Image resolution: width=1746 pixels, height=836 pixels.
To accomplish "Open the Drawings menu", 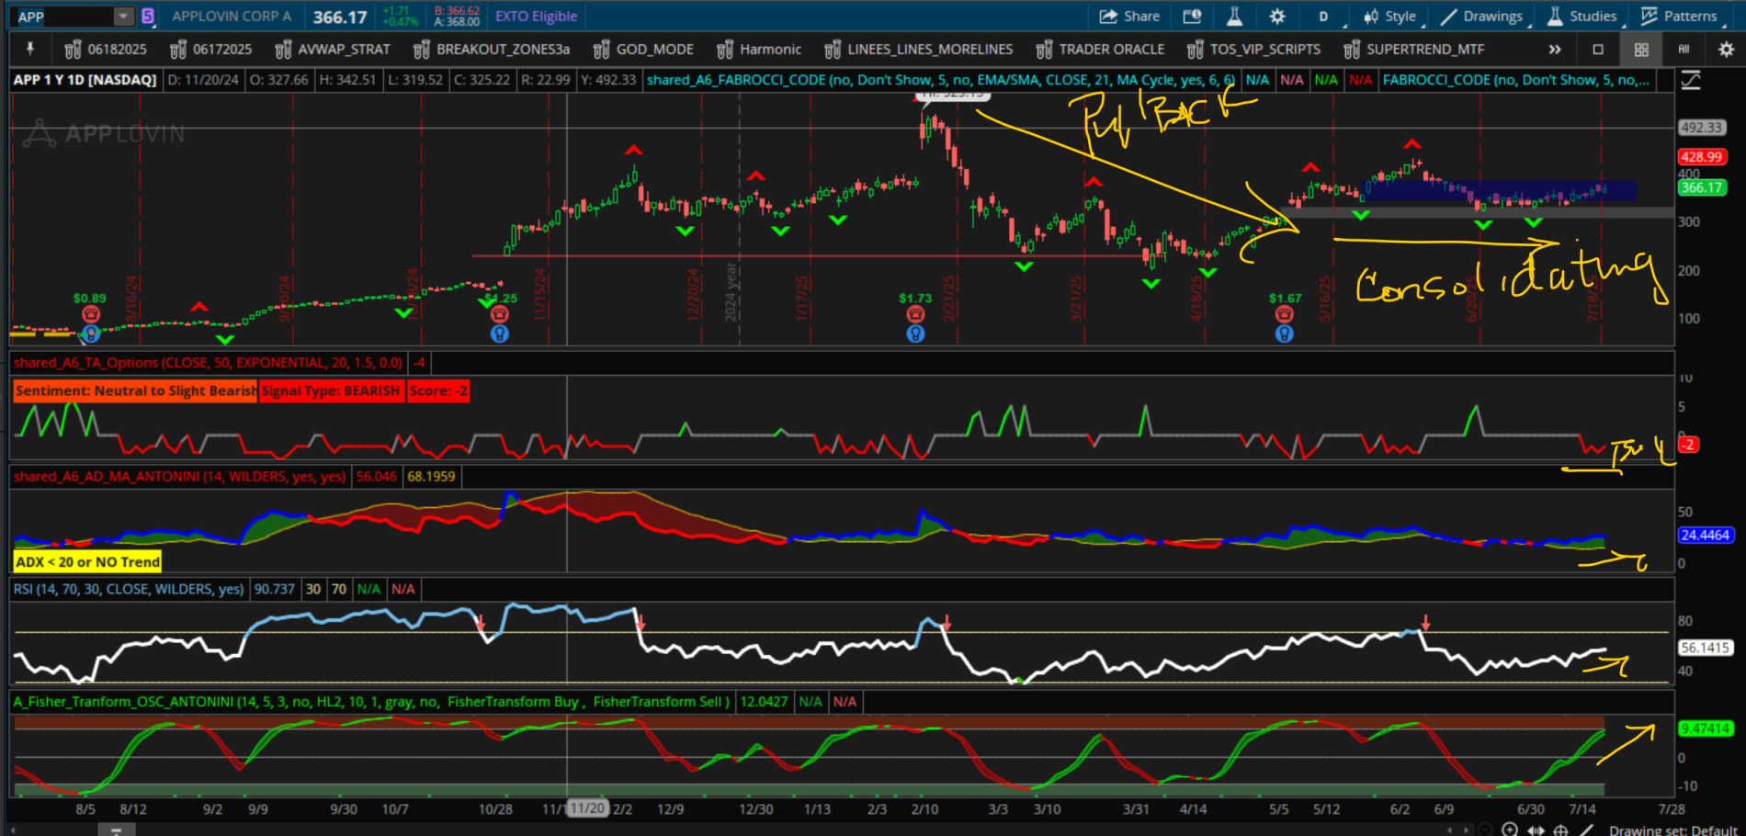I will 1483,17.
